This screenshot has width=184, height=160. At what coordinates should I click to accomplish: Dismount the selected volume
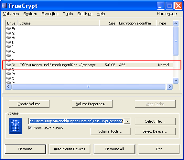click(25, 149)
